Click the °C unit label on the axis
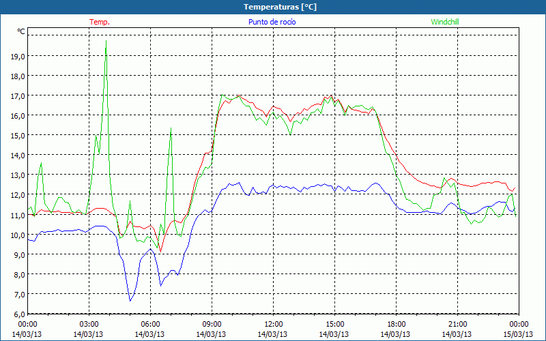Screen dimensions: 546x341 (x=21, y=31)
